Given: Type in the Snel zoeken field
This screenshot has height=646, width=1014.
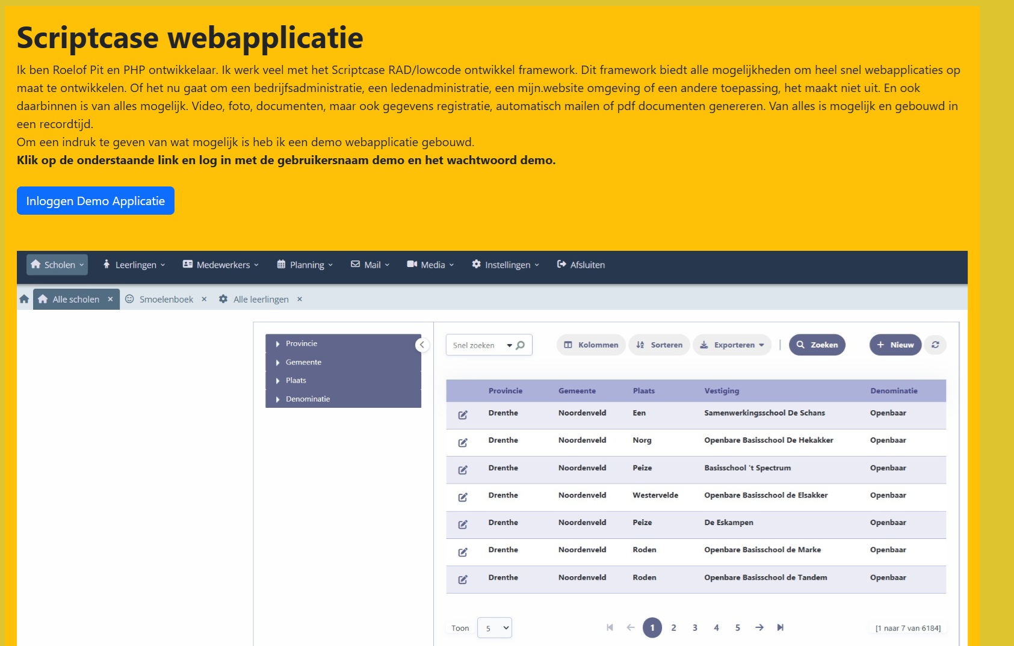Looking at the screenshot, I should pyautogui.click(x=475, y=345).
